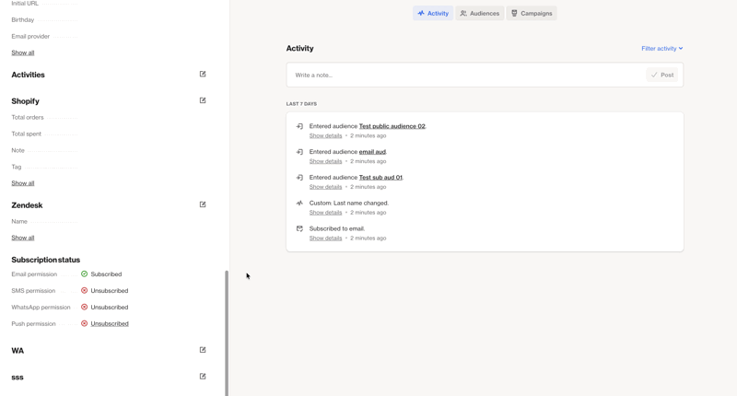Select the Activity tab
Viewport: 737px width, 396px height.
point(433,14)
